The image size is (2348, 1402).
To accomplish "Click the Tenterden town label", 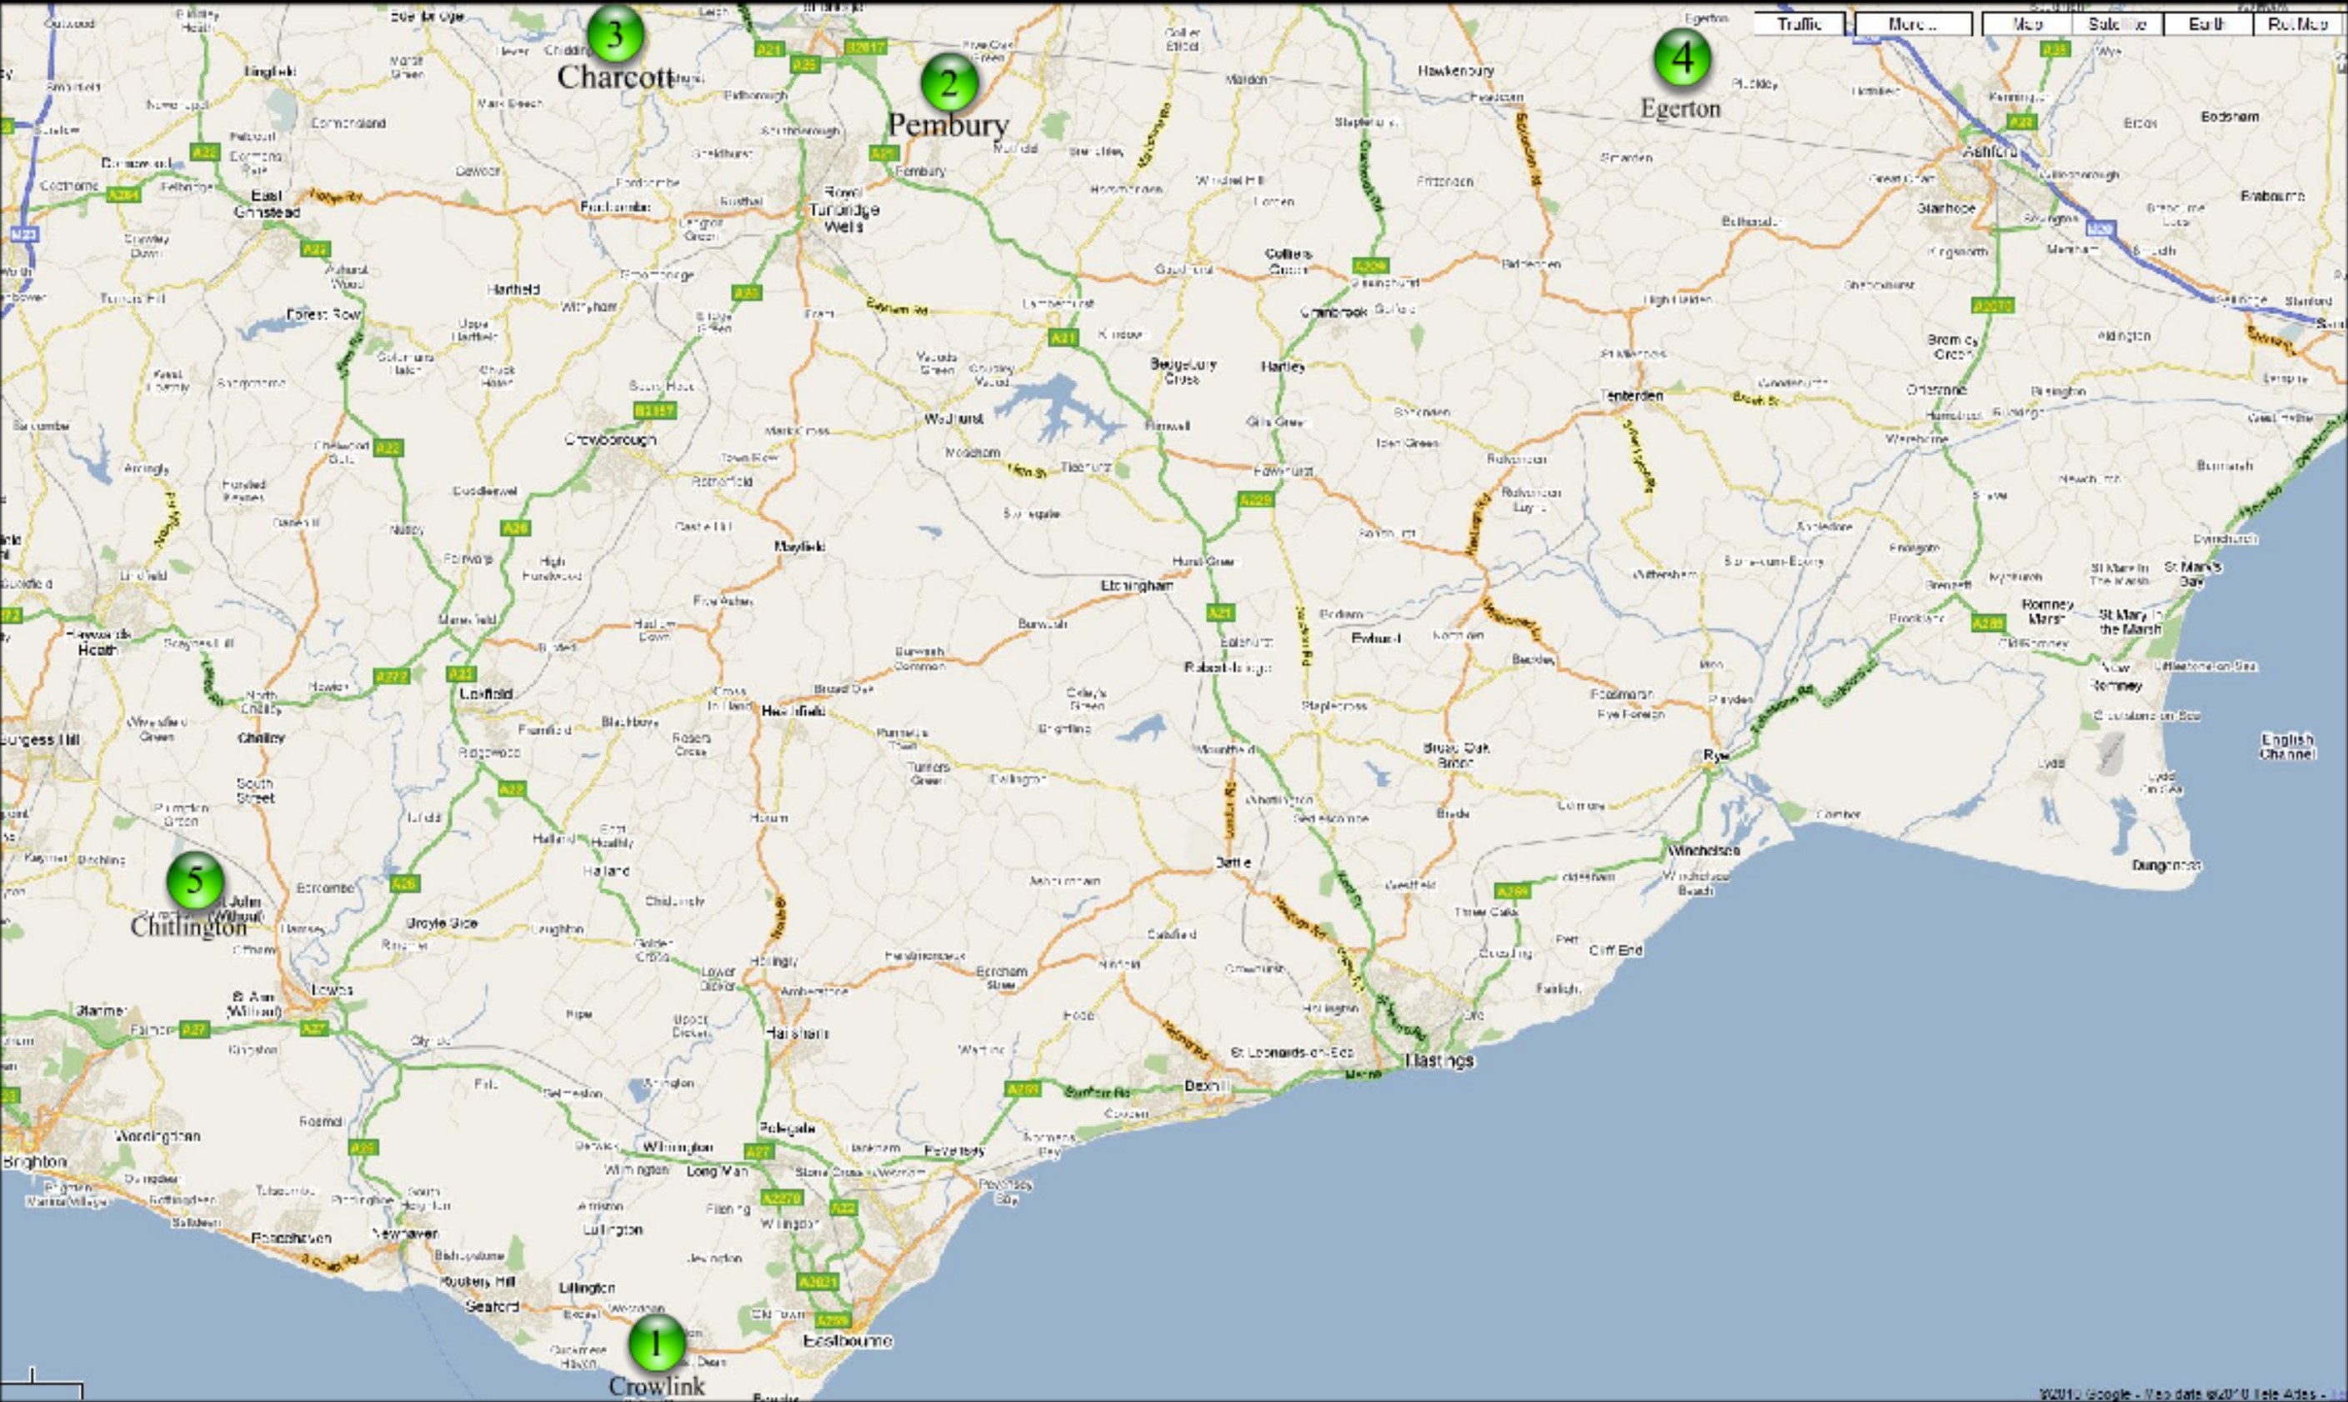I will 1632,396.
